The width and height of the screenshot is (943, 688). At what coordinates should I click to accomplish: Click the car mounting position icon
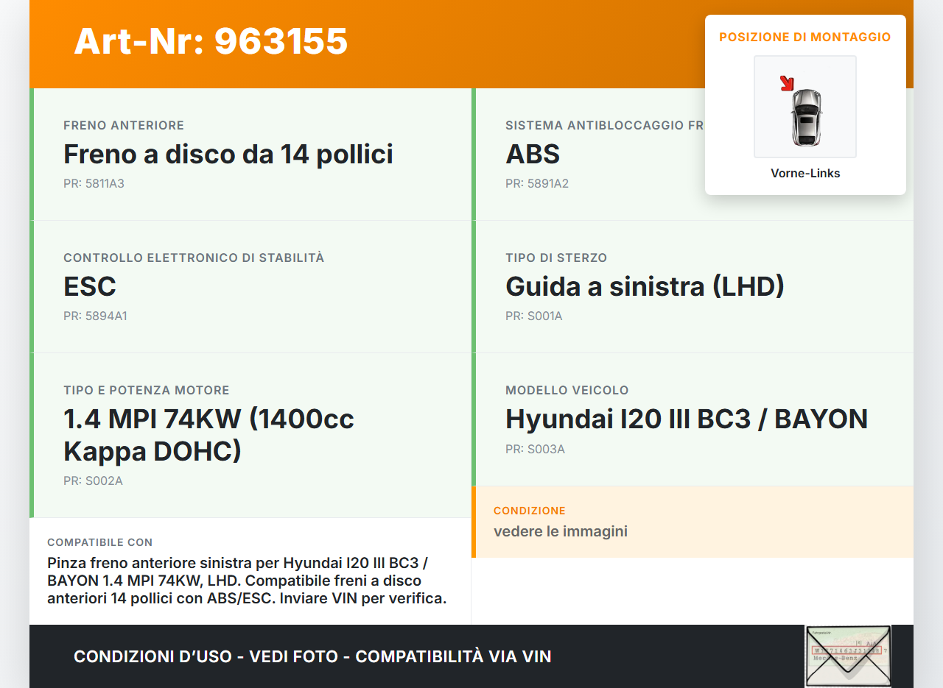coord(805,107)
